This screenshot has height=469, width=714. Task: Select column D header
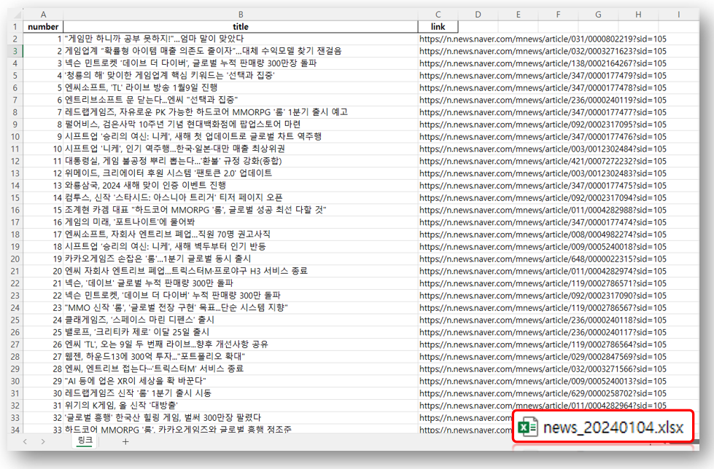pyautogui.click(x=478, y=15)
